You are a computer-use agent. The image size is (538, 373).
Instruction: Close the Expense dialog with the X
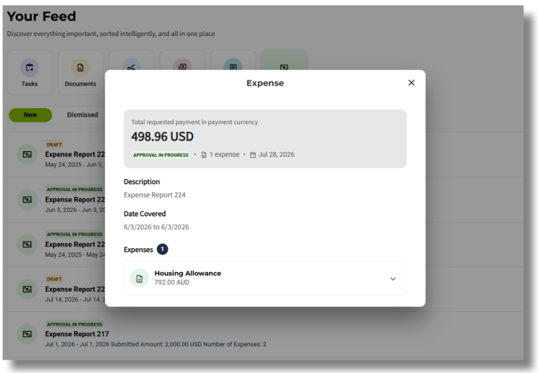(x=412, y=83)
